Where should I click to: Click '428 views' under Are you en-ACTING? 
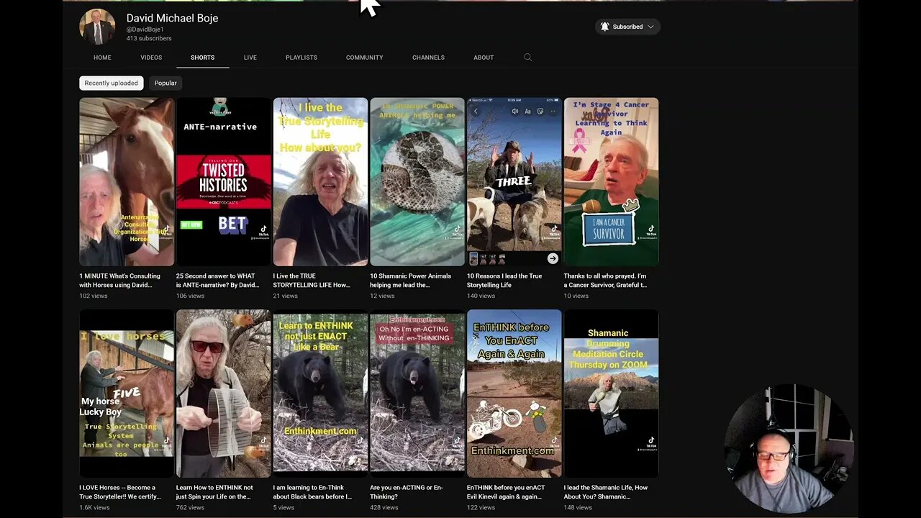(x=384, y=507)
